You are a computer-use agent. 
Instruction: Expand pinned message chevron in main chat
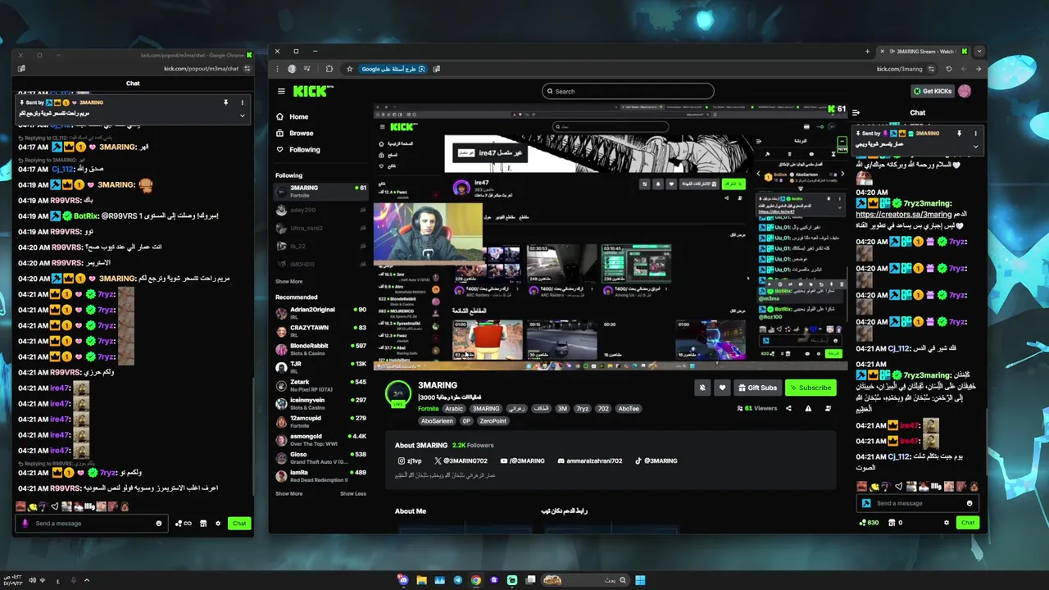coord(975,146)
